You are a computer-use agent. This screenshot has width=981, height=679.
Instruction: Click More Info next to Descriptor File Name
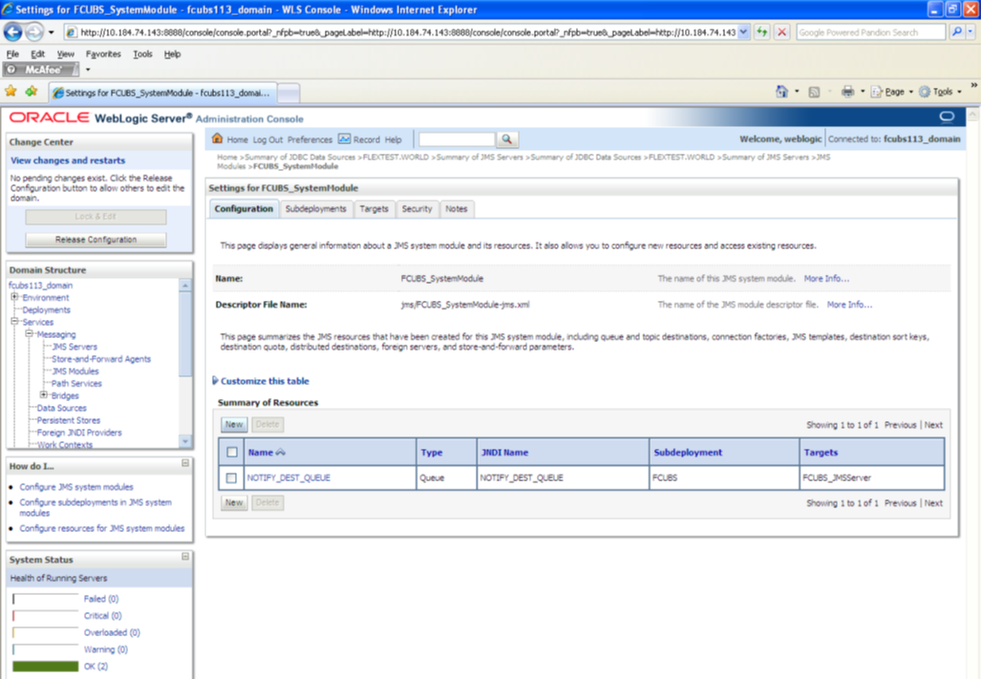click(849, 305)
